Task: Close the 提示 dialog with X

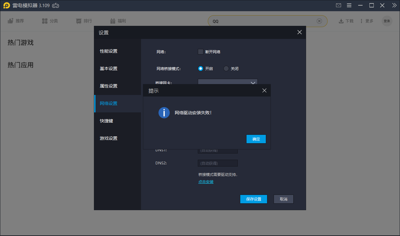Action: [264, 91]
